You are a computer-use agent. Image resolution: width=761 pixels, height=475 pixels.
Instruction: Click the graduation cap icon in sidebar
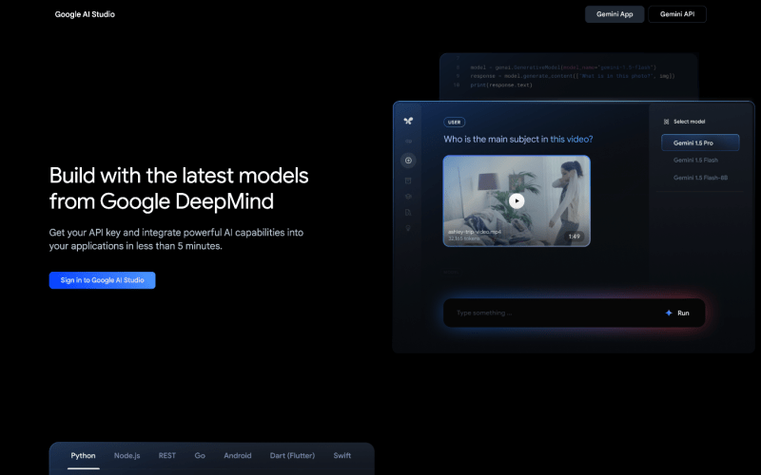click(x=408, y=197)
